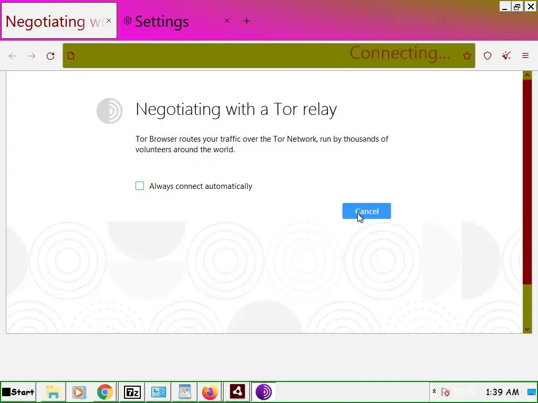Image resolution: width=538 pixels, height=403 pixels.
Task: Open the dark red app taskbar icon
Action: [237, 391]
